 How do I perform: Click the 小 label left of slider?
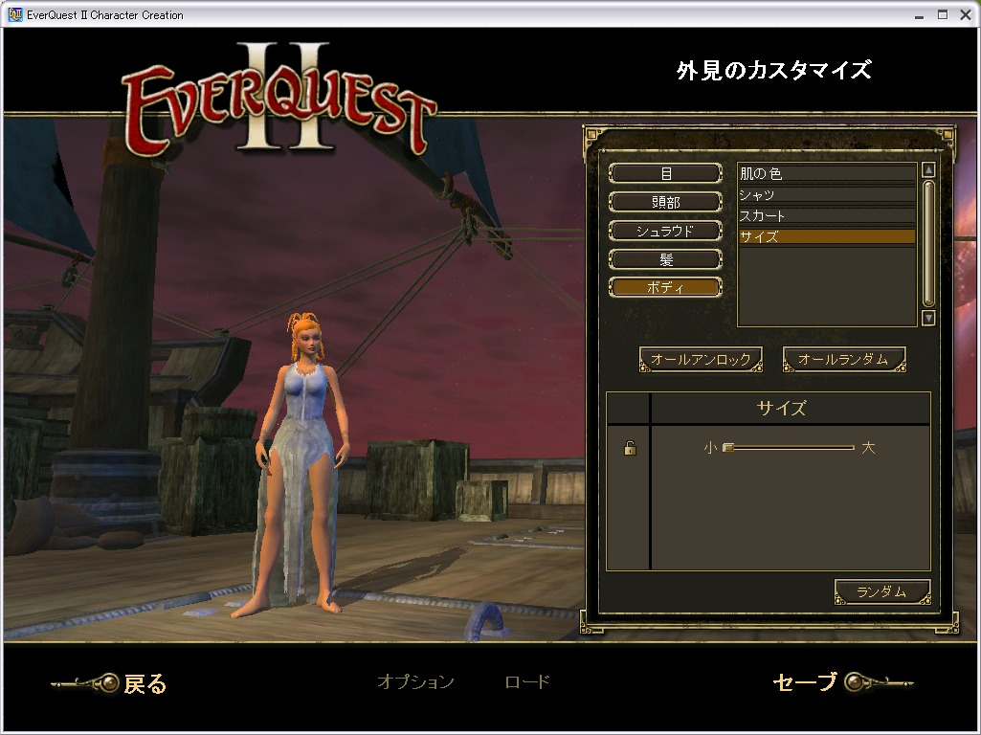(x=709, y=448)
